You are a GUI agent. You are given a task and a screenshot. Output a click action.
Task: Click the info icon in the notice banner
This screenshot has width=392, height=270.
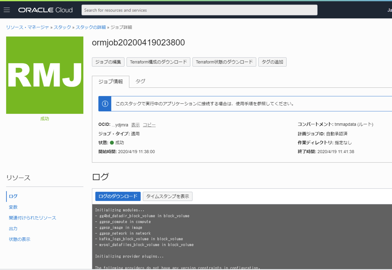click(x=105, y=104)
